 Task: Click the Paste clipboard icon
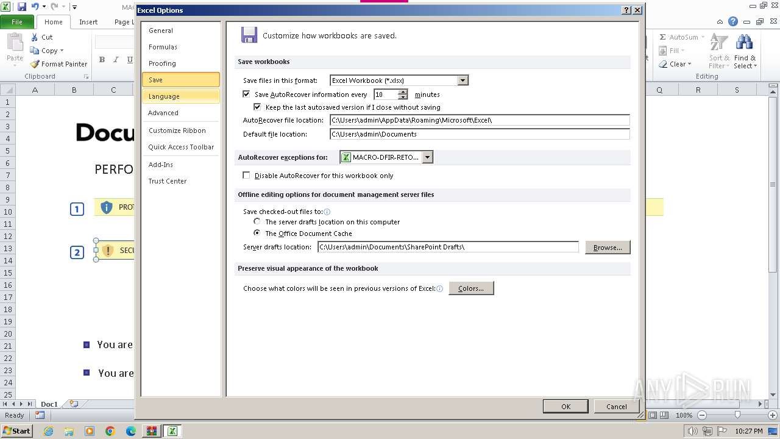15,43
